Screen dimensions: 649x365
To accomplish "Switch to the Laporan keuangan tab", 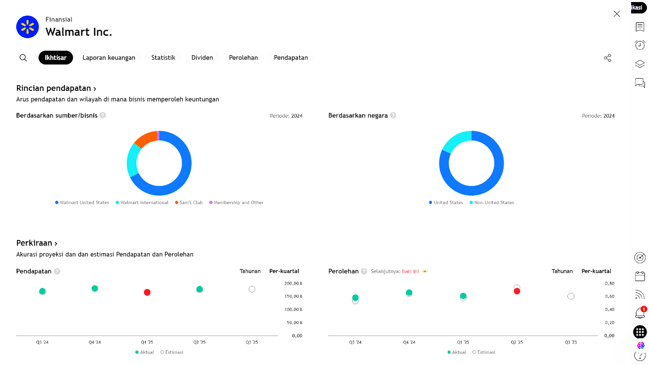I will point(109,58).
